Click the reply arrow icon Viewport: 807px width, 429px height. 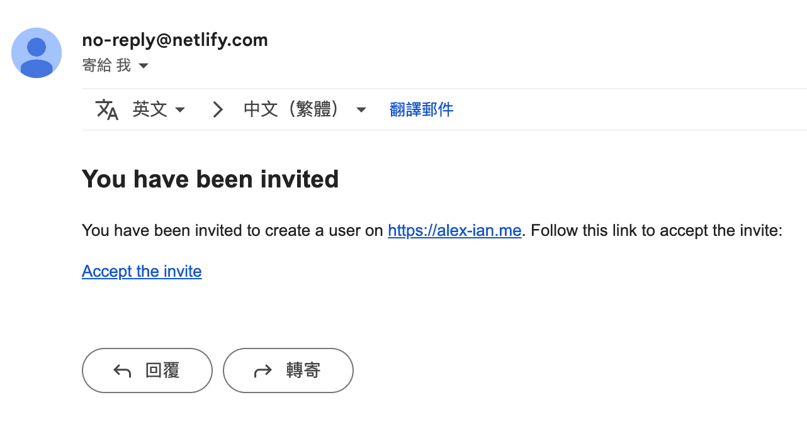pos(122,371)
